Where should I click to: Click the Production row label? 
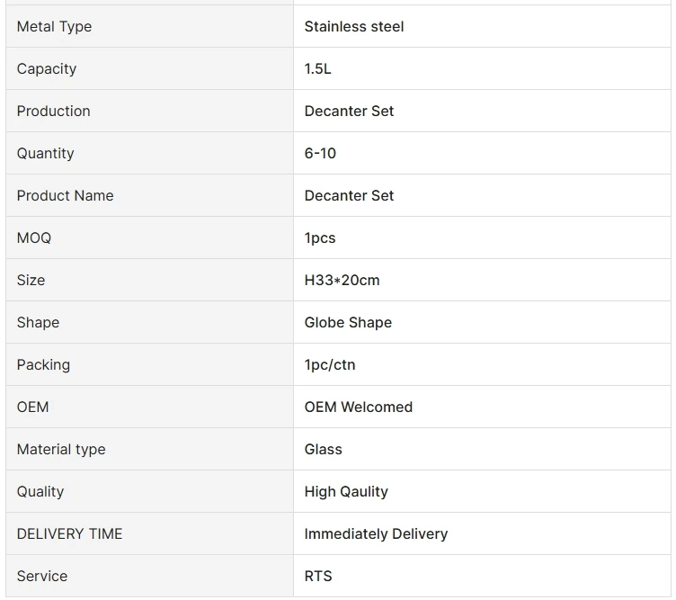tap(53, 112)
